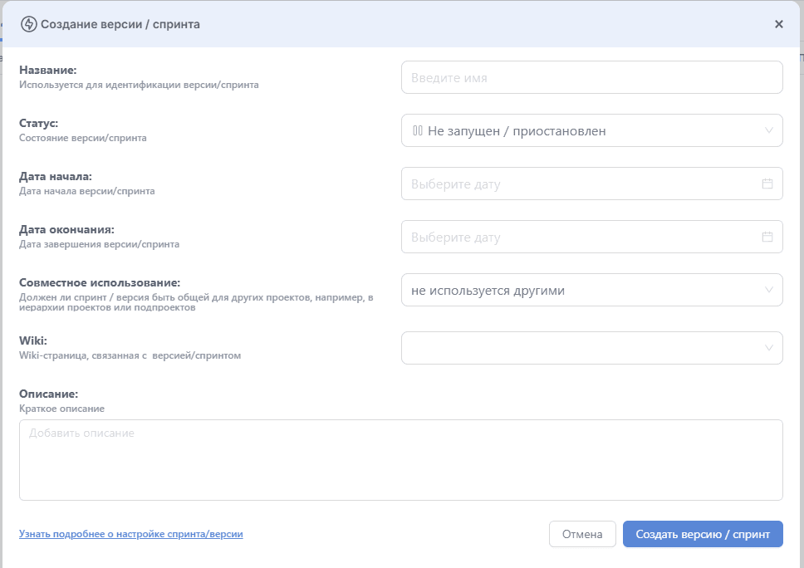Expand the Wiki dropdown chevron
Screen dimensions: 804x568
tap(769, 348)
